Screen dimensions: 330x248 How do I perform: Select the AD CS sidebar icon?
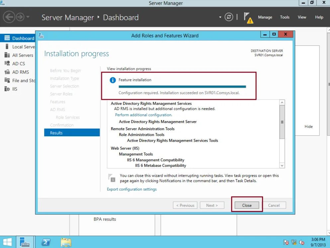(7, 63)
